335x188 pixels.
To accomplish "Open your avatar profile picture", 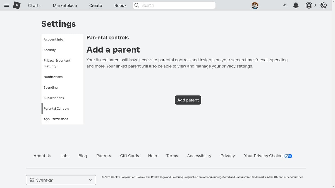I will click(255, 5).
